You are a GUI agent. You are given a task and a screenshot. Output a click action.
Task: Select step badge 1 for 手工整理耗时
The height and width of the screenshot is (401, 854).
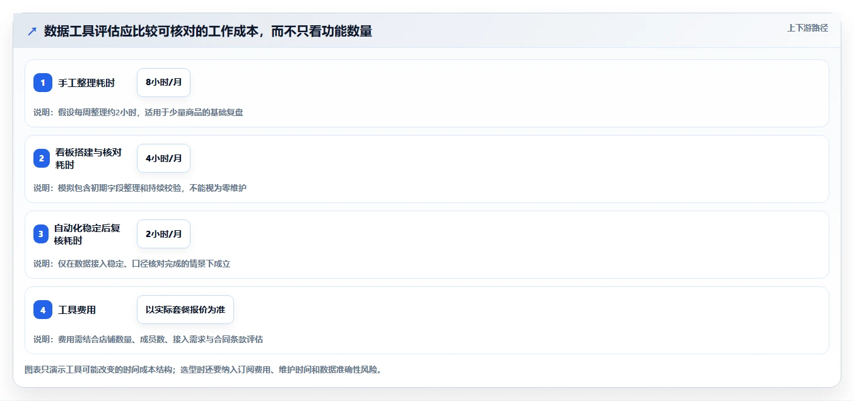[43, 83]
